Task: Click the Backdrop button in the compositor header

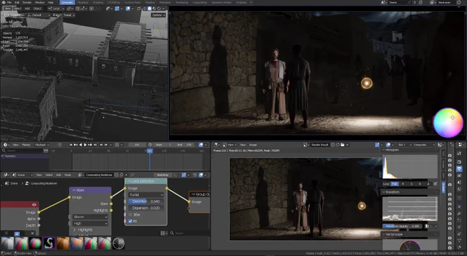Action: (x=163, y=175)
